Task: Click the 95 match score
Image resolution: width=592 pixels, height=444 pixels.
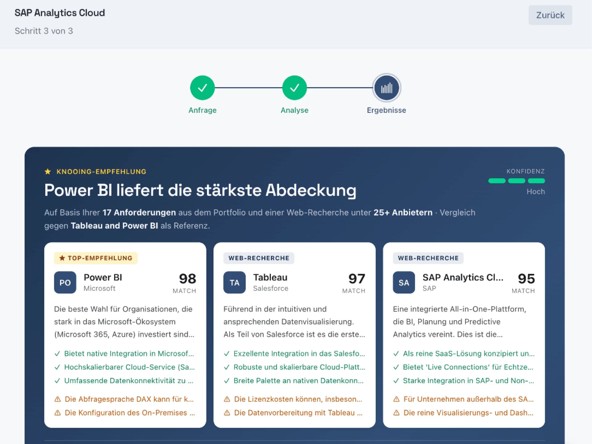Action: coord(526,279)
